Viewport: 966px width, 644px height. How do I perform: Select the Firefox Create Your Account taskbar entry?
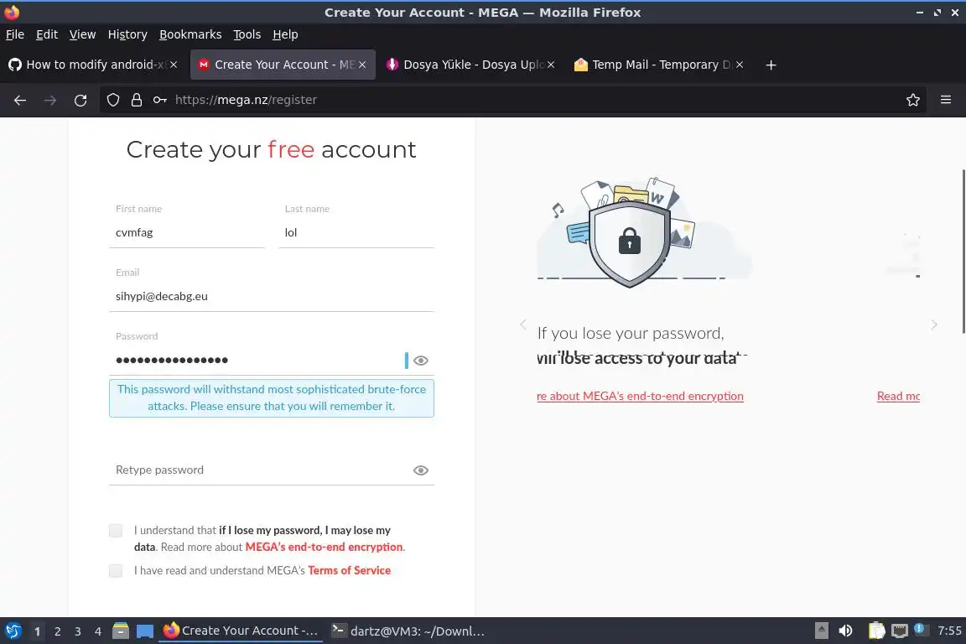click(x=241, y=631)
